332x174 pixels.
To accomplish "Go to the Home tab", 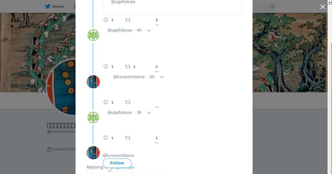I will [x=55, y=6].
